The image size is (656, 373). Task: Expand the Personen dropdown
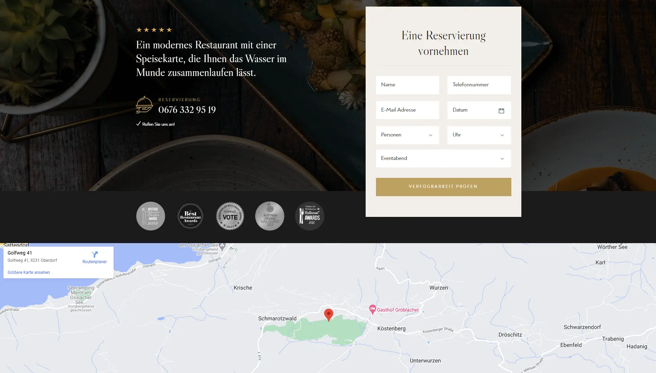[407, 135]
